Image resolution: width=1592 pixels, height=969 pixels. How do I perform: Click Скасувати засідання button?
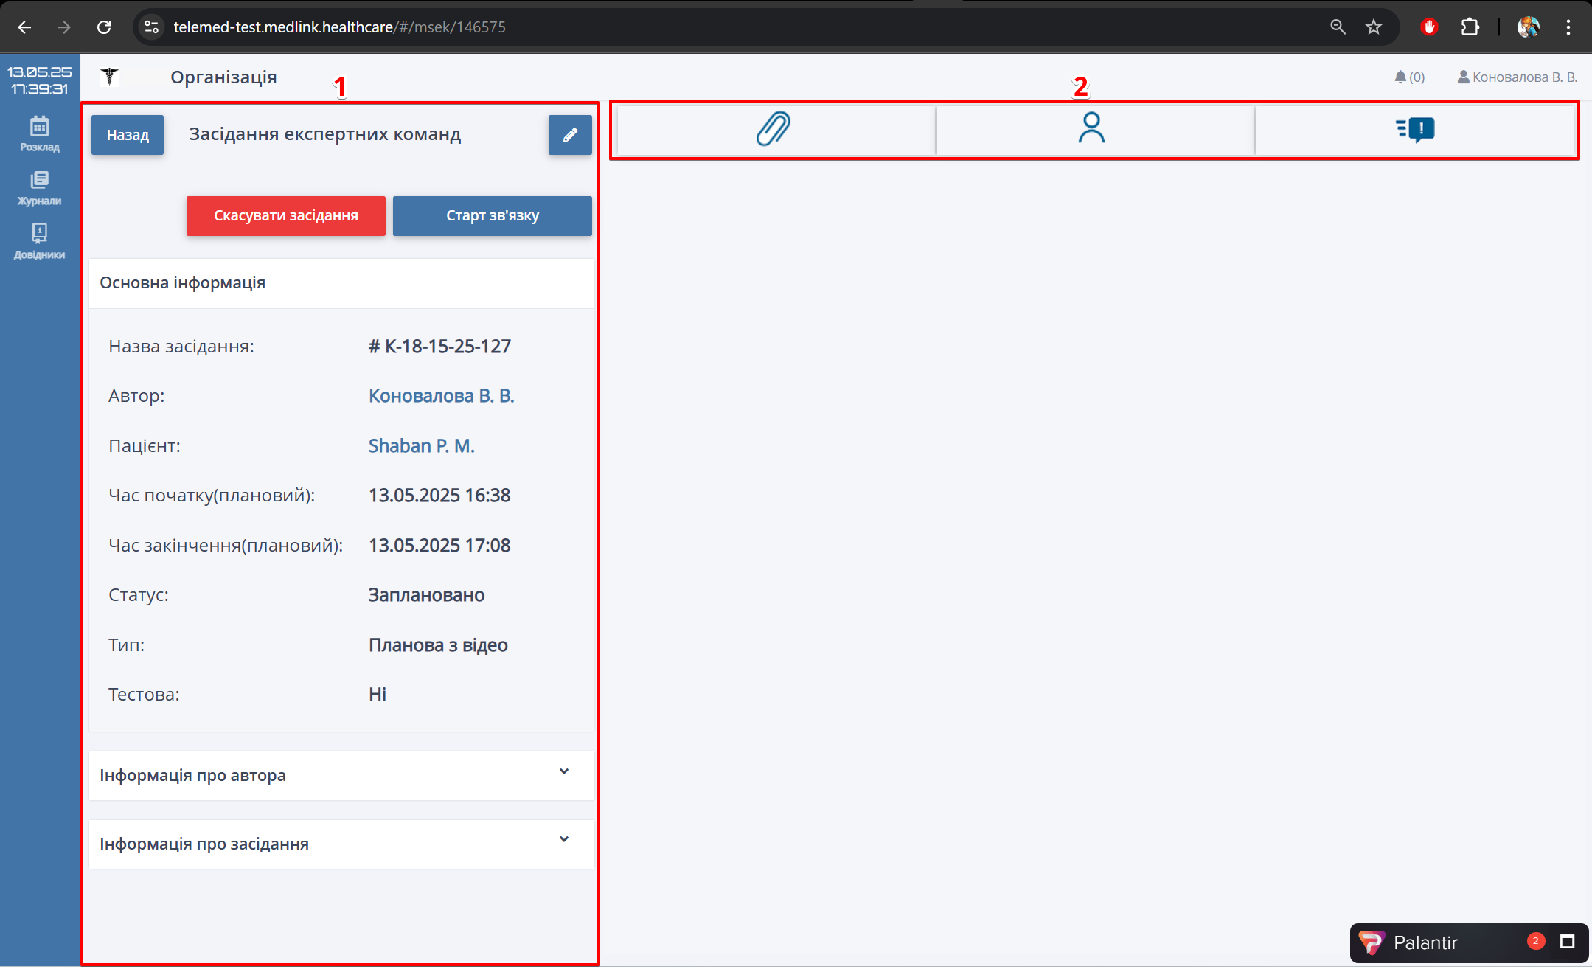point(286,216)
